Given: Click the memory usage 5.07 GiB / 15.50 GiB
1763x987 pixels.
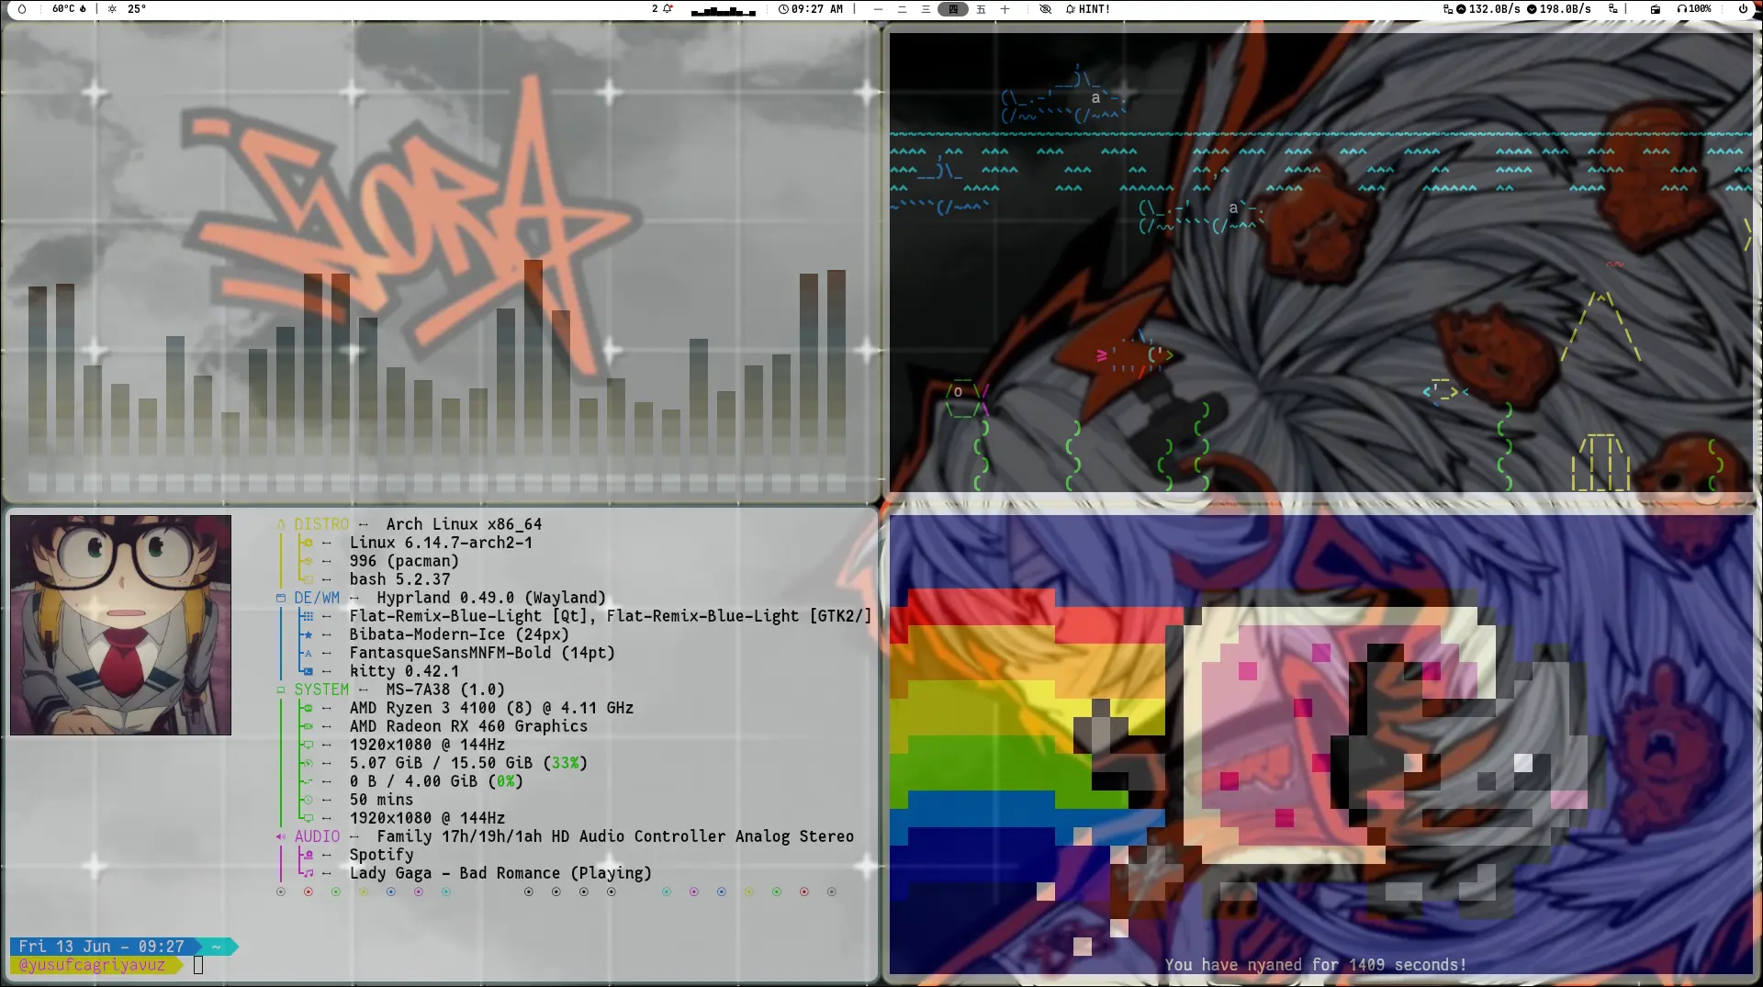Looking at the screenshot, I should (x=468, y=763).
